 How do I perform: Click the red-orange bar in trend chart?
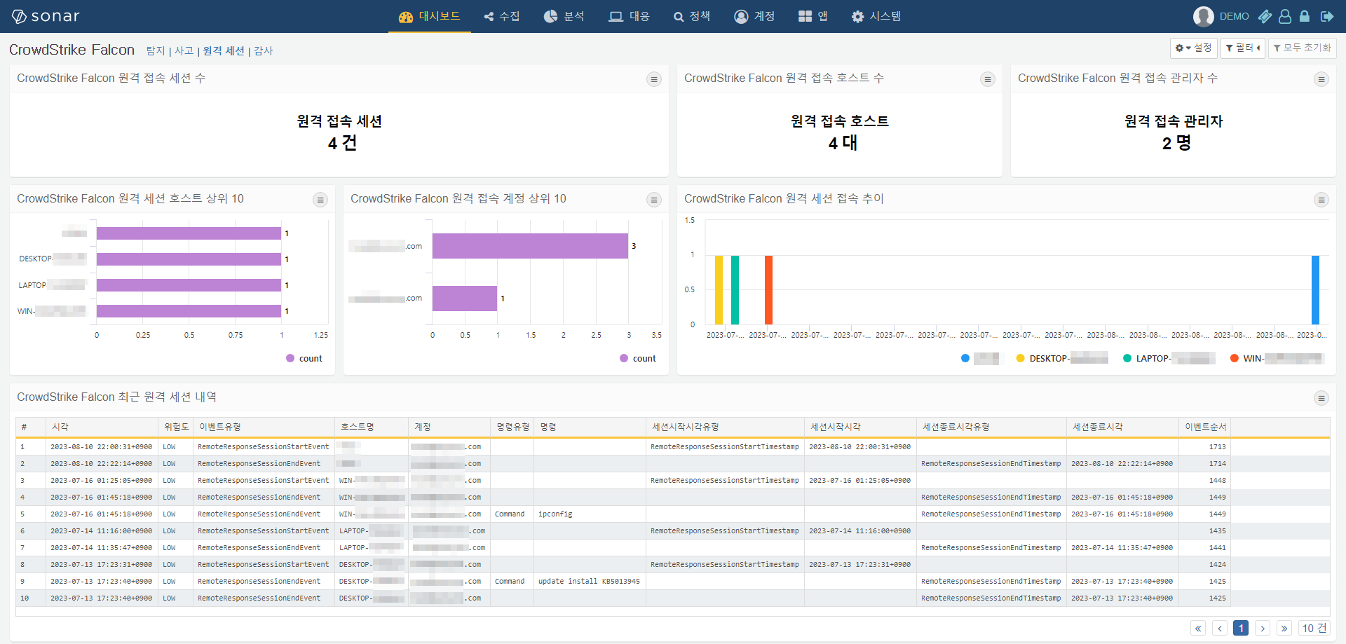[768, 289]
